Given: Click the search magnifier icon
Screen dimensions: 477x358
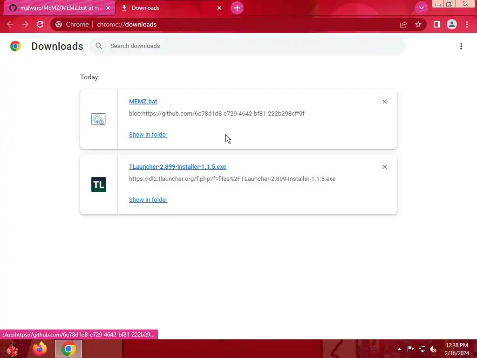Looking at the screenshot, I should click(x=99, y=46).
